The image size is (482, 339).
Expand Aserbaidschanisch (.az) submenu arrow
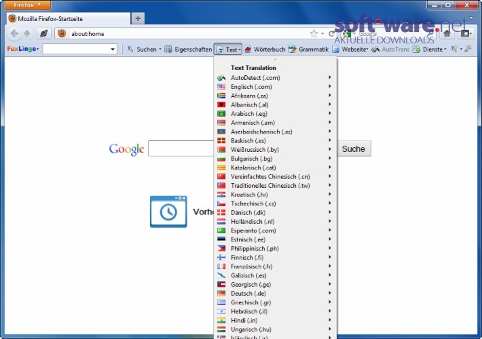(329, 132)
